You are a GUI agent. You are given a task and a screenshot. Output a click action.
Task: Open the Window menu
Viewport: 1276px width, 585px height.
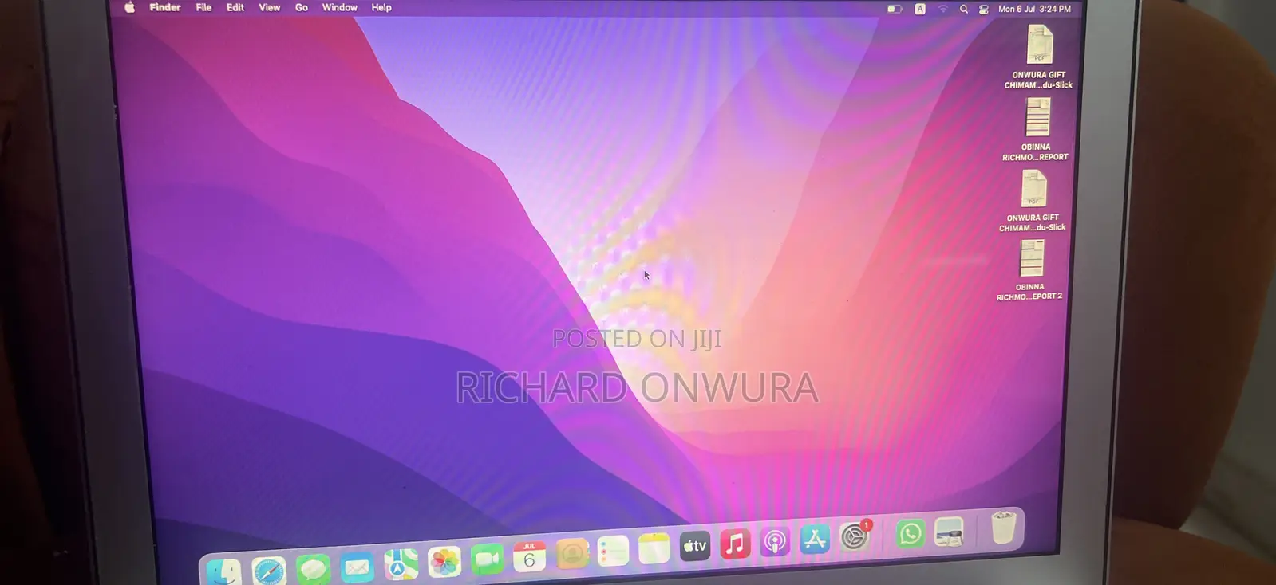[x=339, y=7]
